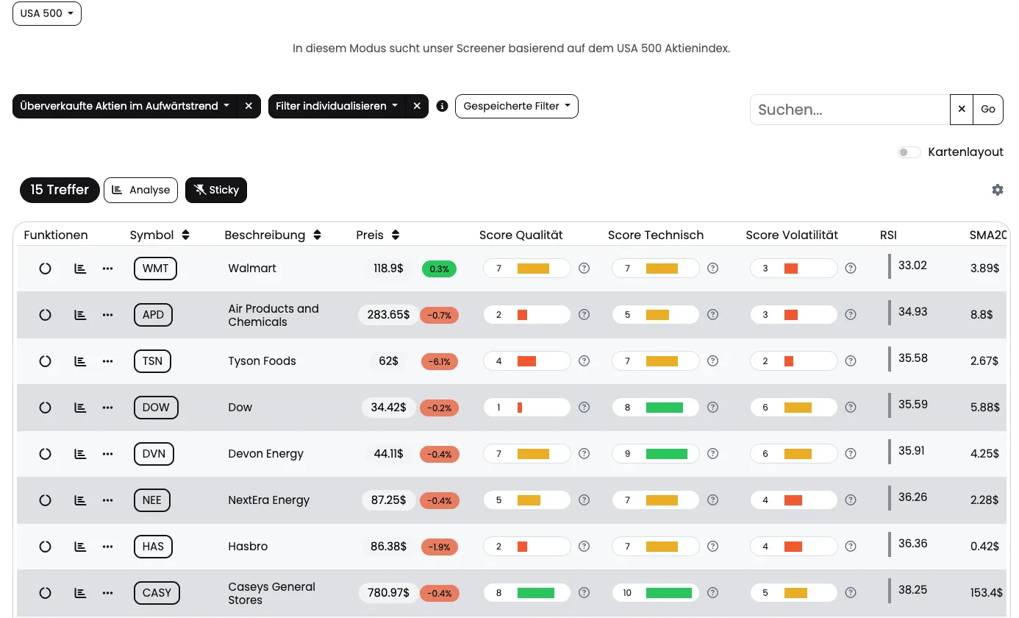Open table settings gear icon
Screen dimensions: 1019x618
coord(998,190)
